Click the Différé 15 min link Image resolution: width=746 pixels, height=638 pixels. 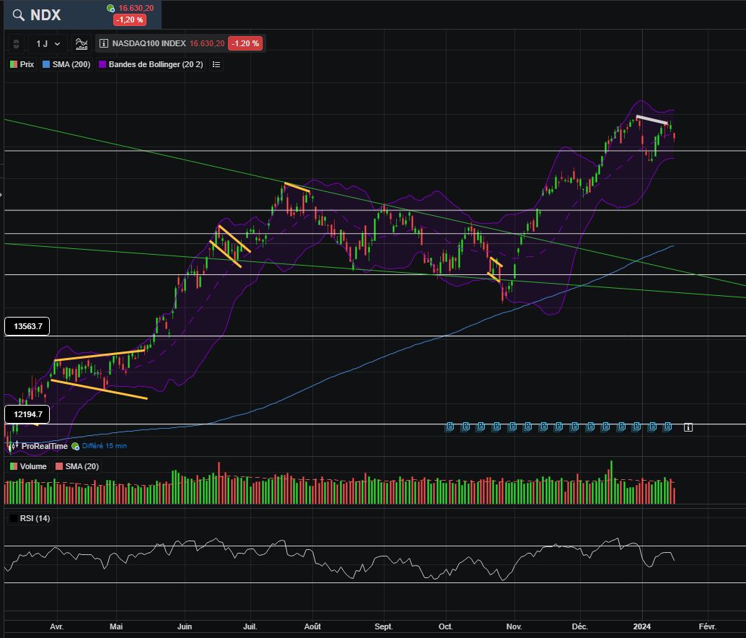click(x=104, y=446)
